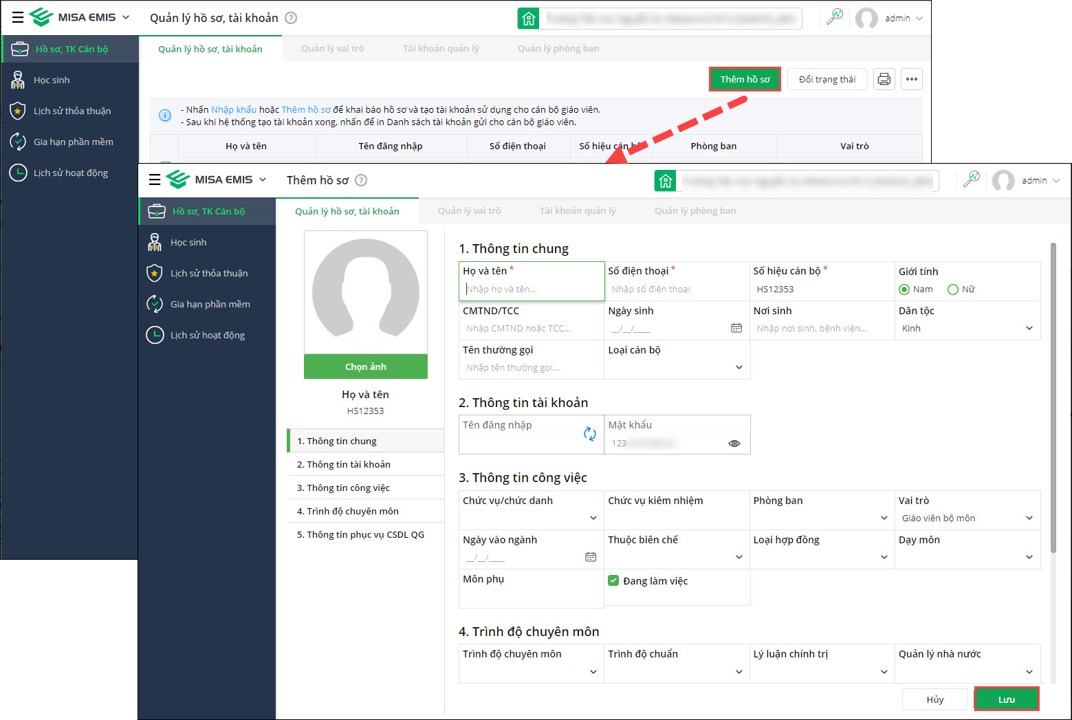The height and width of the screenshot is (720, 1072).
Task: Switch to Tài khoản quản lý tab in the back window
Action: coord(441,49)
